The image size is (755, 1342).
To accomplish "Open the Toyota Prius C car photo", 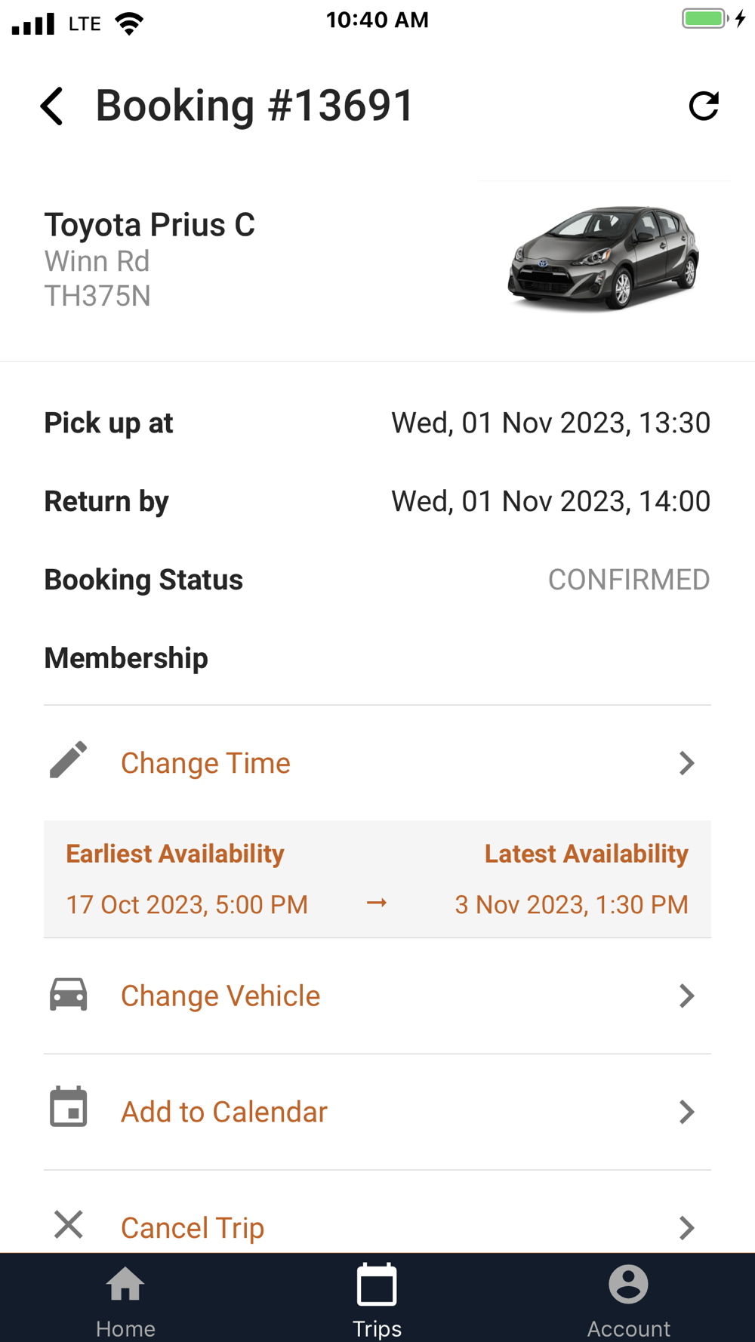I will click(603, 257).
